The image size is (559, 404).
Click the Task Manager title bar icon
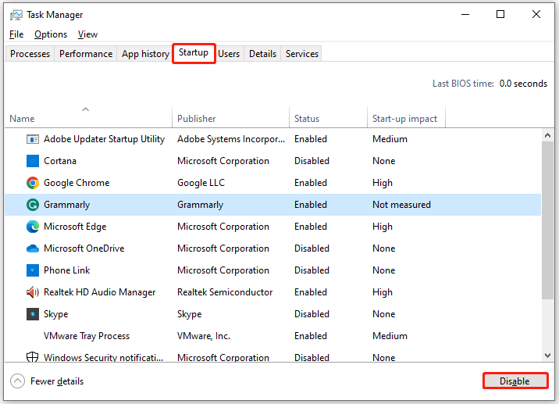tap(16, 15)
